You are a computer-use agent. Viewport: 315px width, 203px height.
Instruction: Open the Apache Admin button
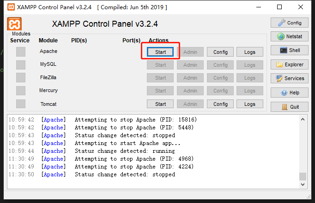click(x=190, y=52)
